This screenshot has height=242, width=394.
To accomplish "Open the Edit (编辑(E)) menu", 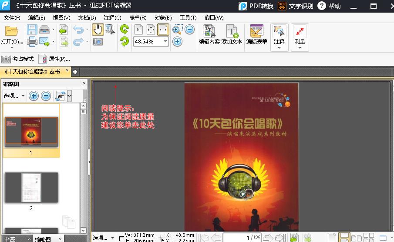I will (x=37, y=18).
